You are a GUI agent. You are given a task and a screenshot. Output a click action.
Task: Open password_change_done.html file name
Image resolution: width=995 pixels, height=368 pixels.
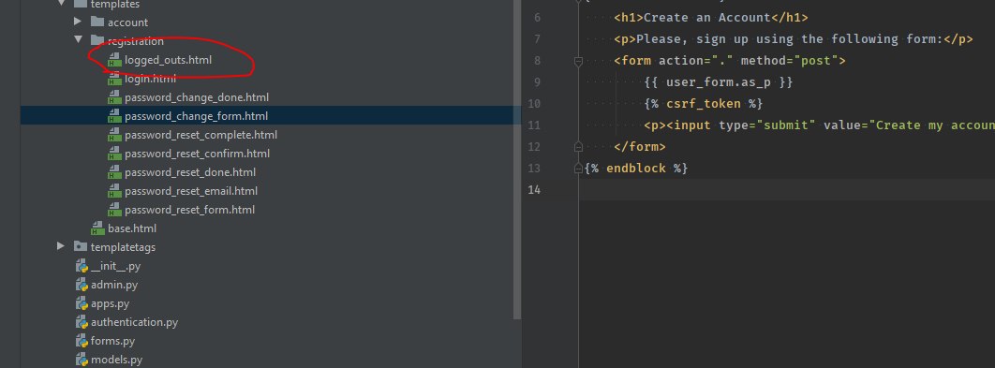tap(197, 97)
